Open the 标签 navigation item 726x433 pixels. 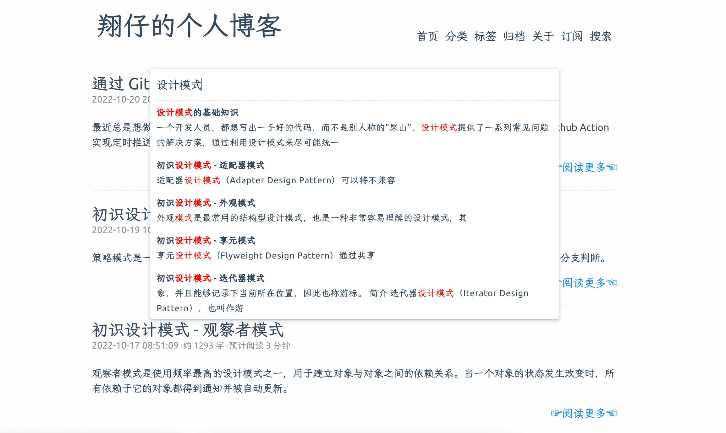coord(485,36)
